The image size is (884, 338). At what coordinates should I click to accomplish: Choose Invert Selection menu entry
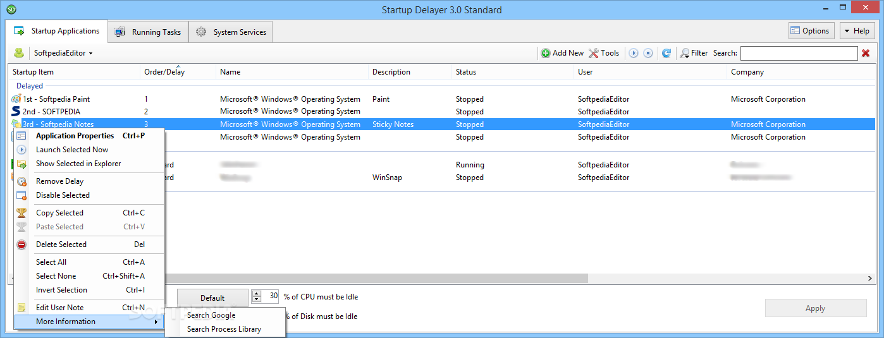[89, 290]
